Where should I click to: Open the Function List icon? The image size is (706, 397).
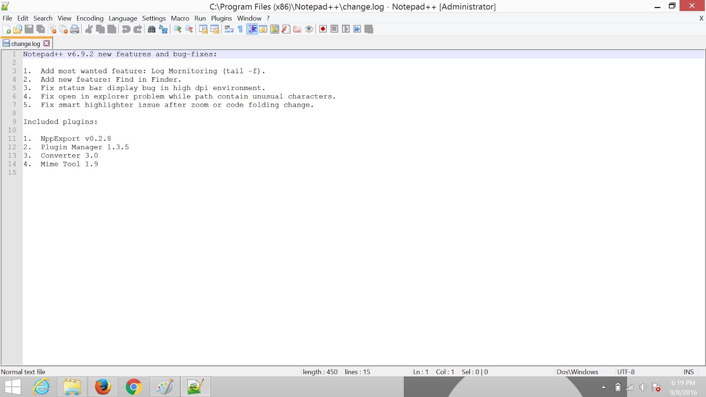pyautogui.click(x=286, y=29)
